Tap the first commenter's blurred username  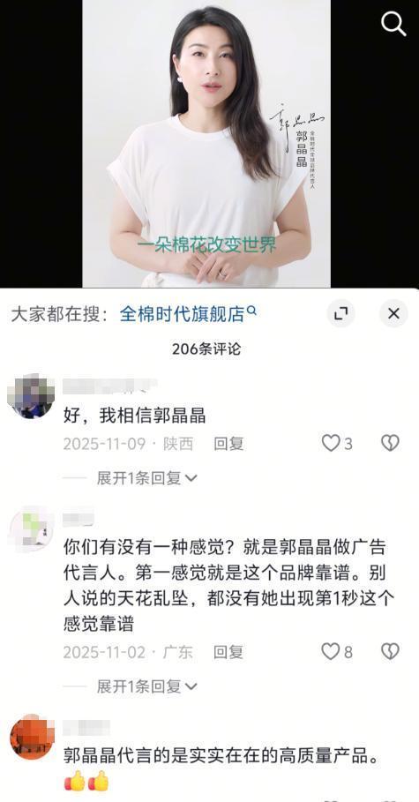click(109, 386)
